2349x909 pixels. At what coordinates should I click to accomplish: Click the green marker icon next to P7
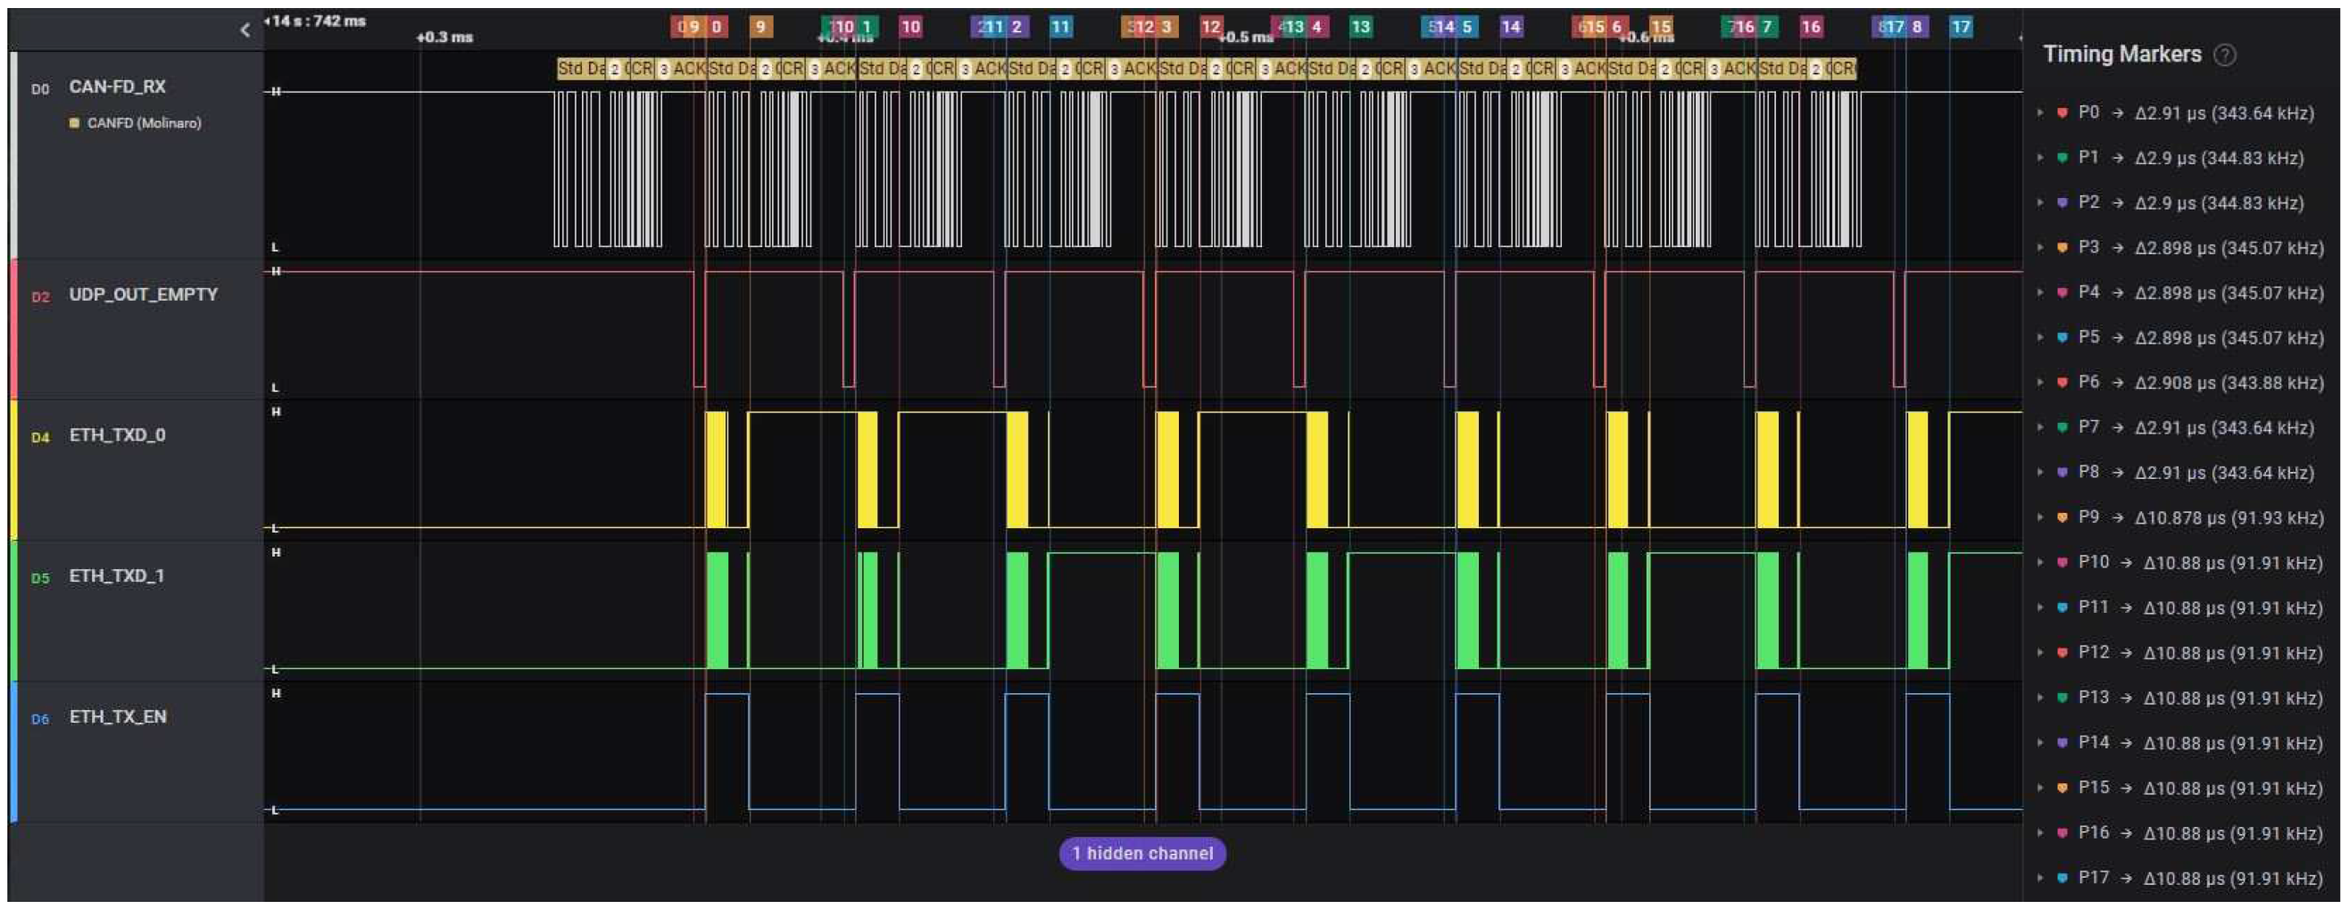[2062, 426]
